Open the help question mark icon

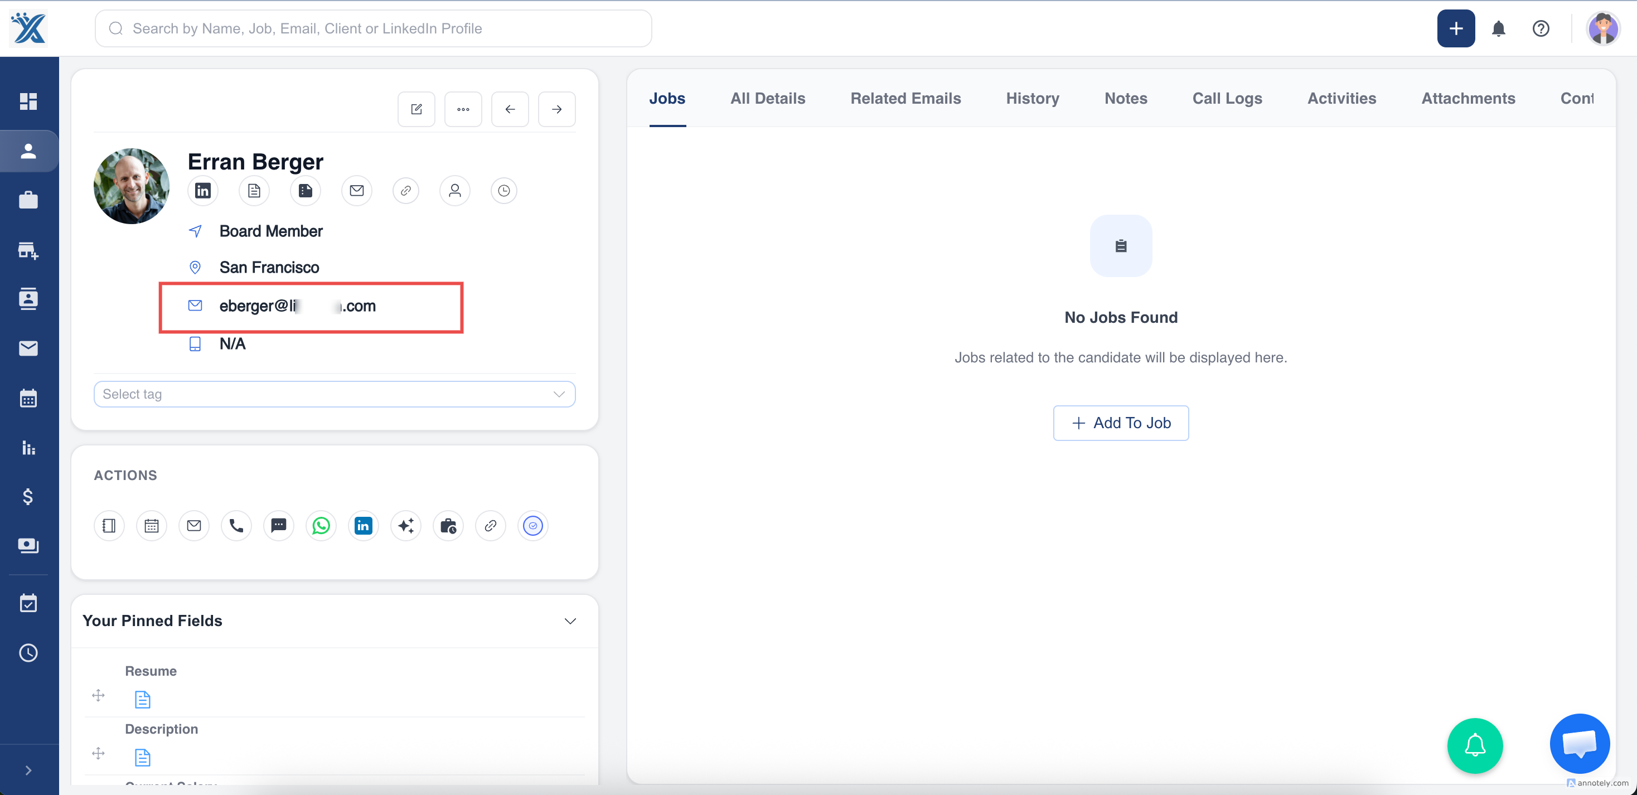[x=1541, y=28]
